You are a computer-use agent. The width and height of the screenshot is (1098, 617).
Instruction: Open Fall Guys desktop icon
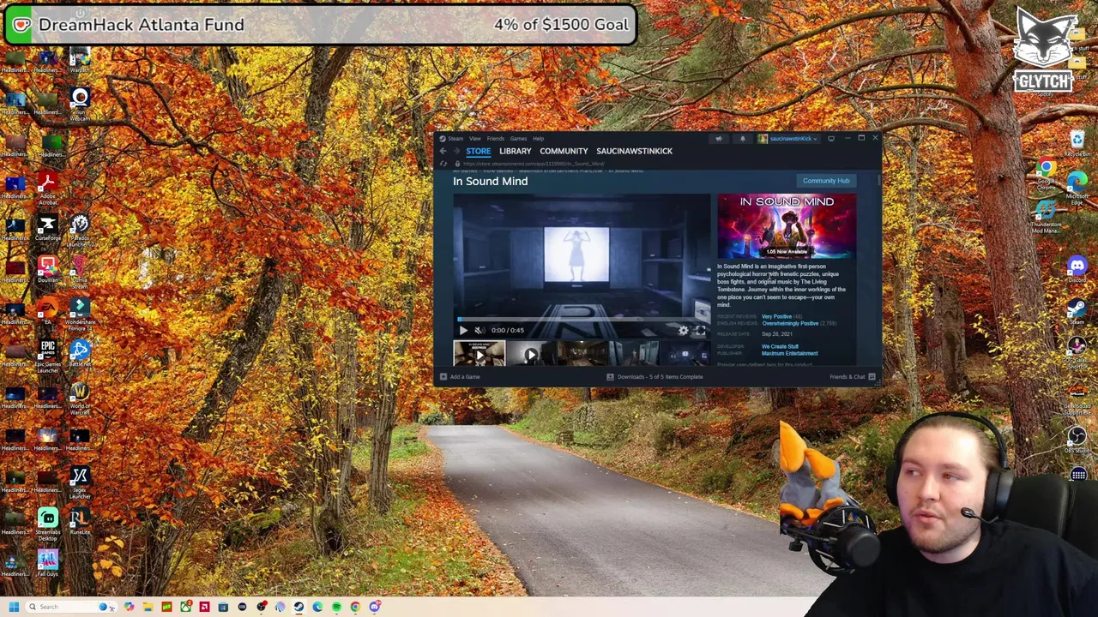[48, 562]
